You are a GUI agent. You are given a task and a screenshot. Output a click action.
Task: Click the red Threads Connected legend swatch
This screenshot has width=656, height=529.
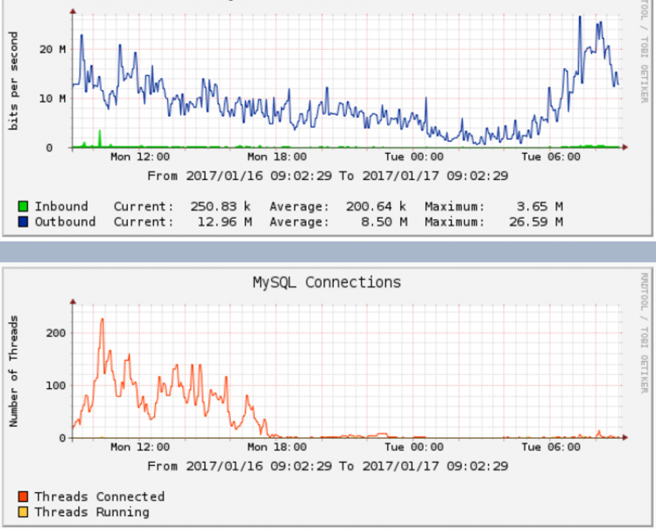click(x=23, y=496)
